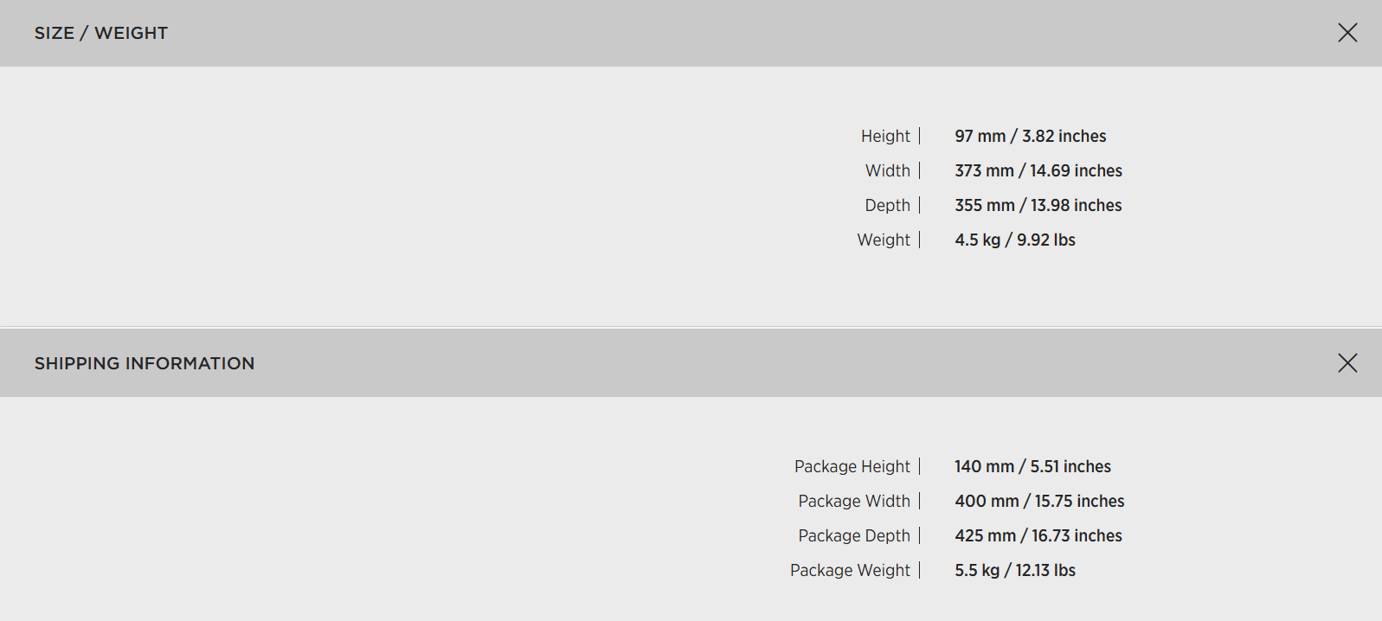
Task: Collapse the Size / Weight section X icon
Action: (x=1347, y=33)
